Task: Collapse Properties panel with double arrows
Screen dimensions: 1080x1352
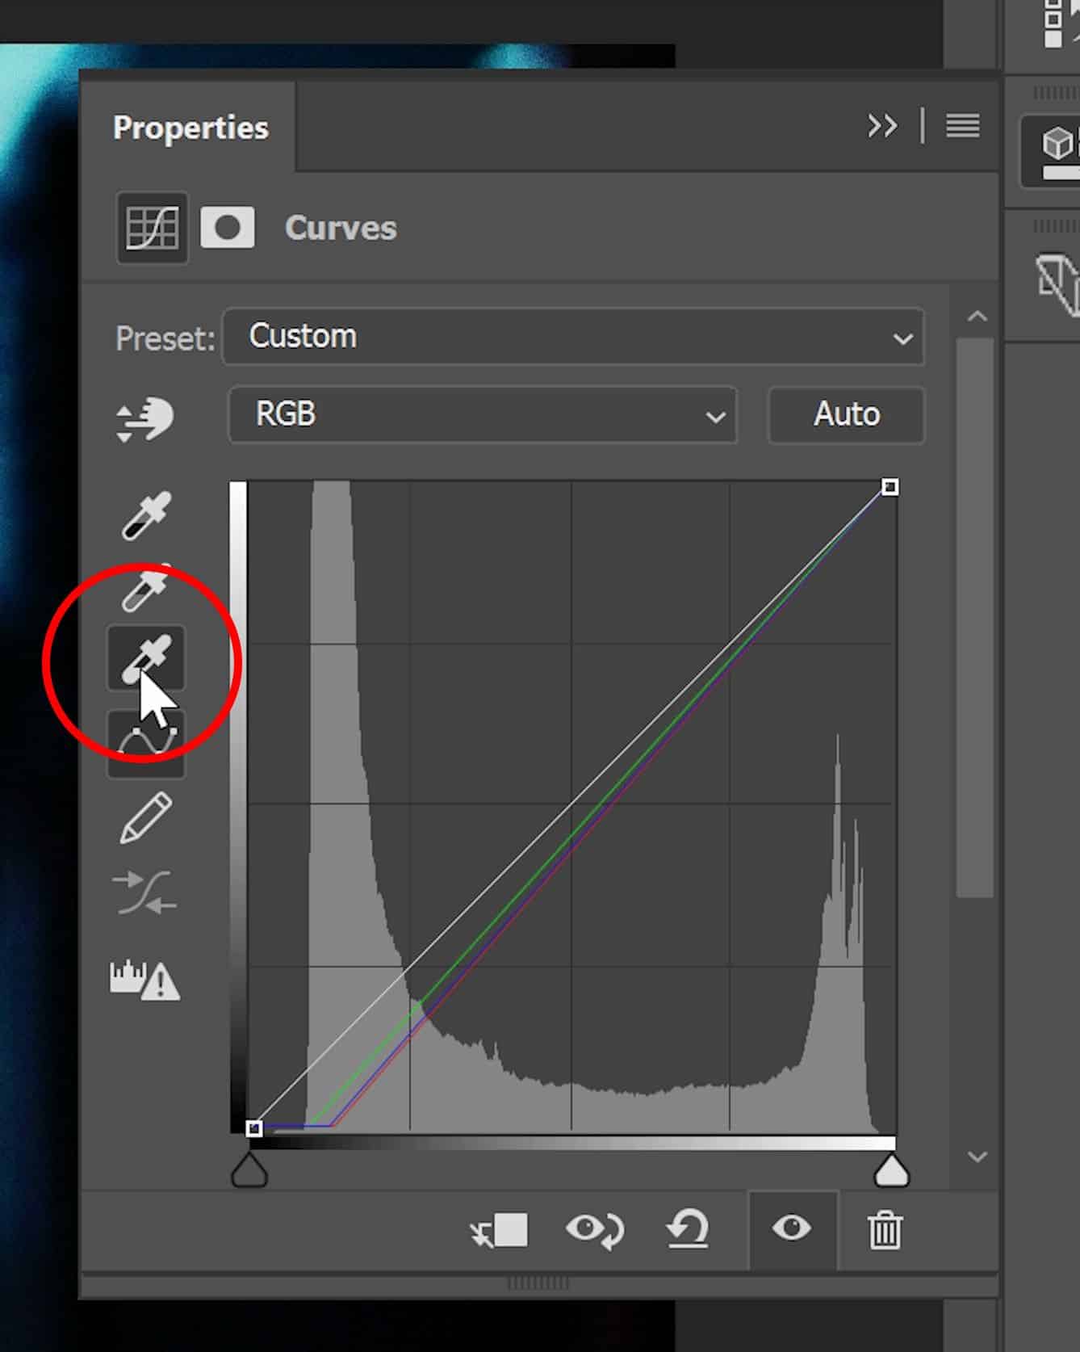Action: pyautogui.click(x=882, y=126)
